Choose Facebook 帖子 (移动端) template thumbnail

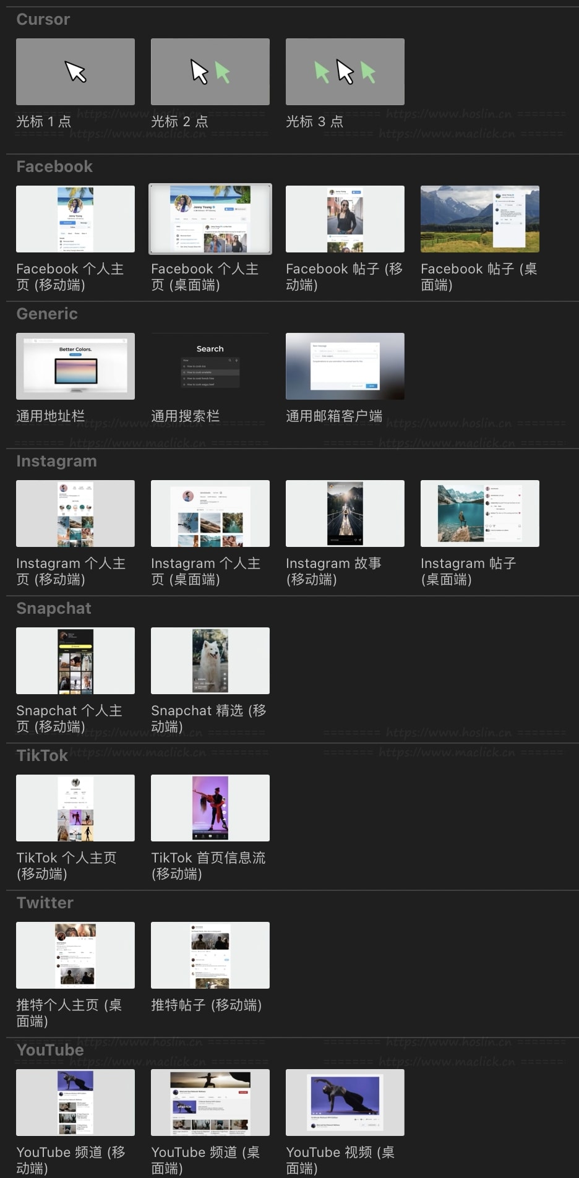click(345, 219)
